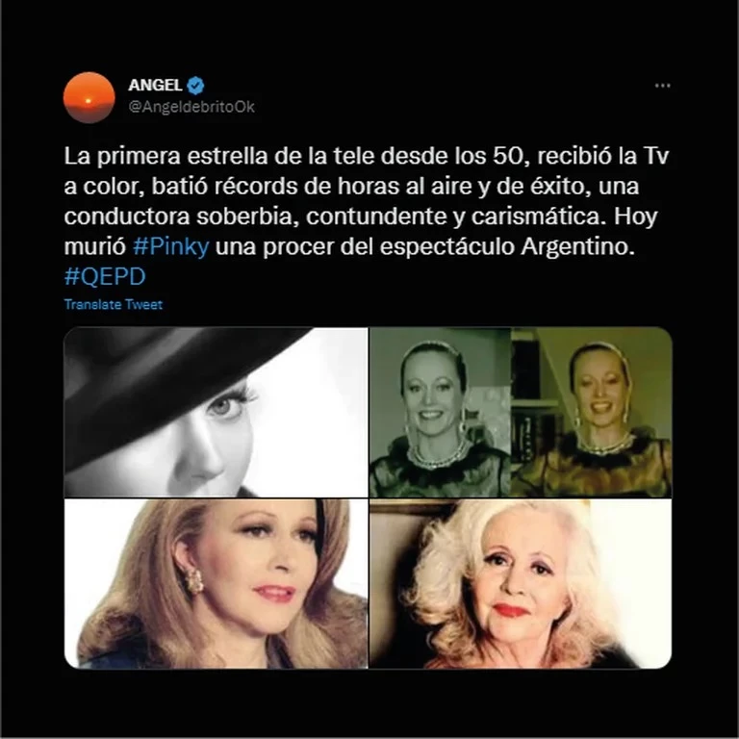Open the photo of woman with gold earring

(x=216, y=583)
